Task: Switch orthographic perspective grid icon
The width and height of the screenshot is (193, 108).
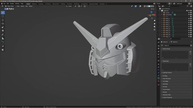Action: click(154, 30)
